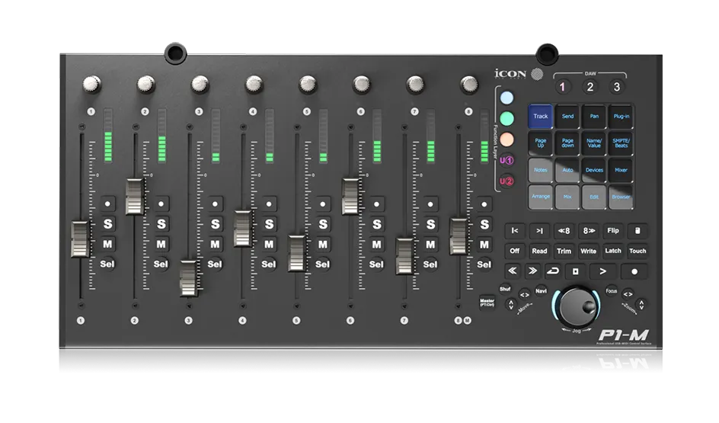
Task: Click the Focus button near jog wheel
Action: point(612,291)
